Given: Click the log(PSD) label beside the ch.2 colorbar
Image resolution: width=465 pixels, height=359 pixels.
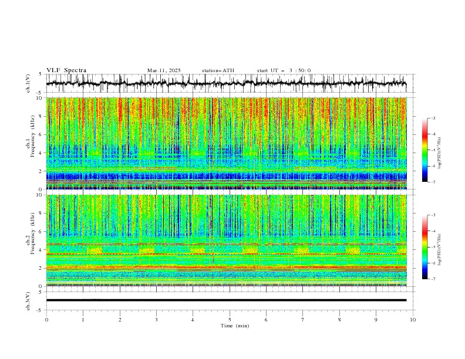Looking at the screenshot, I should tap(440, 249).
